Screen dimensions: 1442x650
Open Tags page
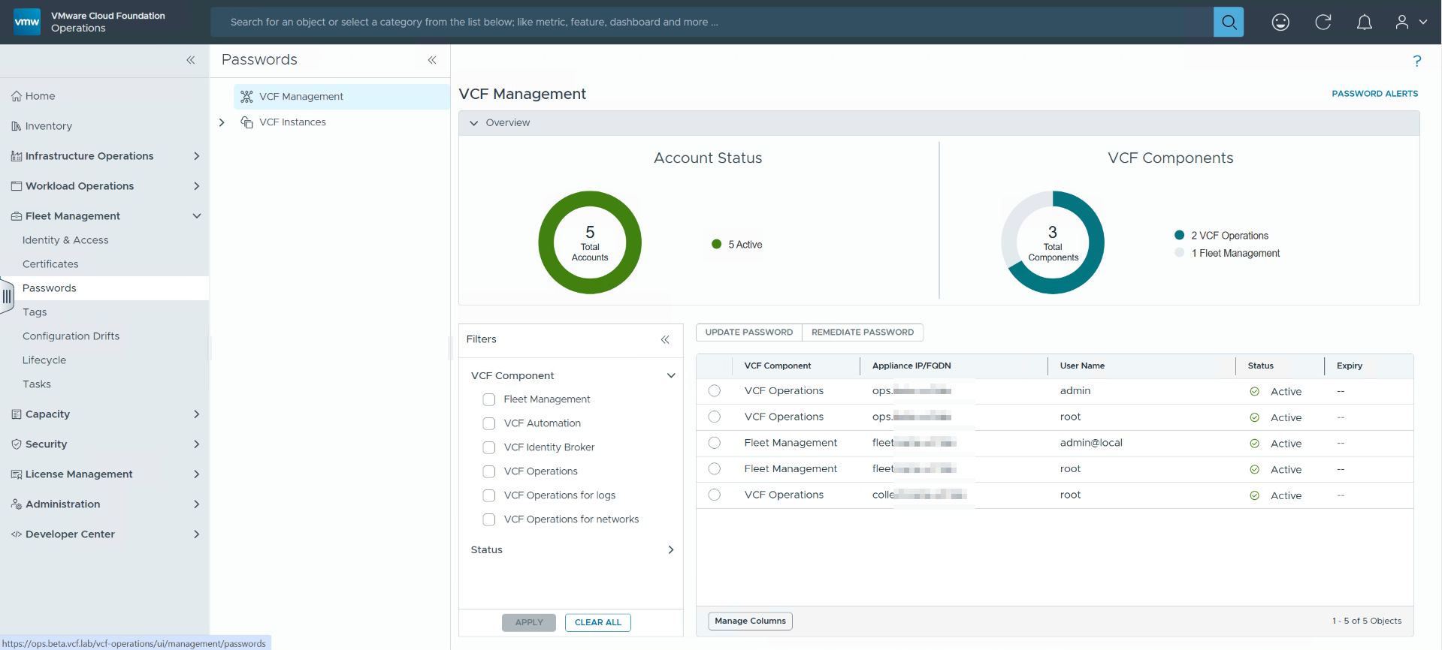(35, 312)
